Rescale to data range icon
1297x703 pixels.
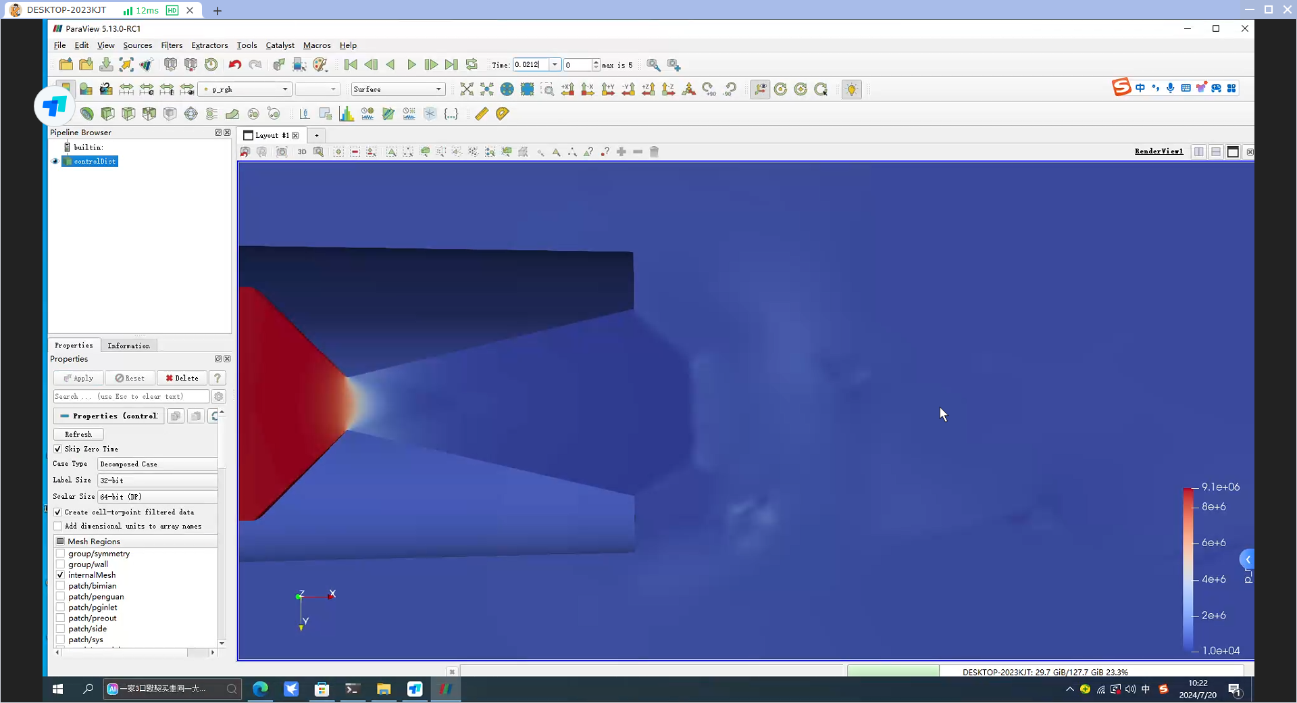(x=126, y=89)
